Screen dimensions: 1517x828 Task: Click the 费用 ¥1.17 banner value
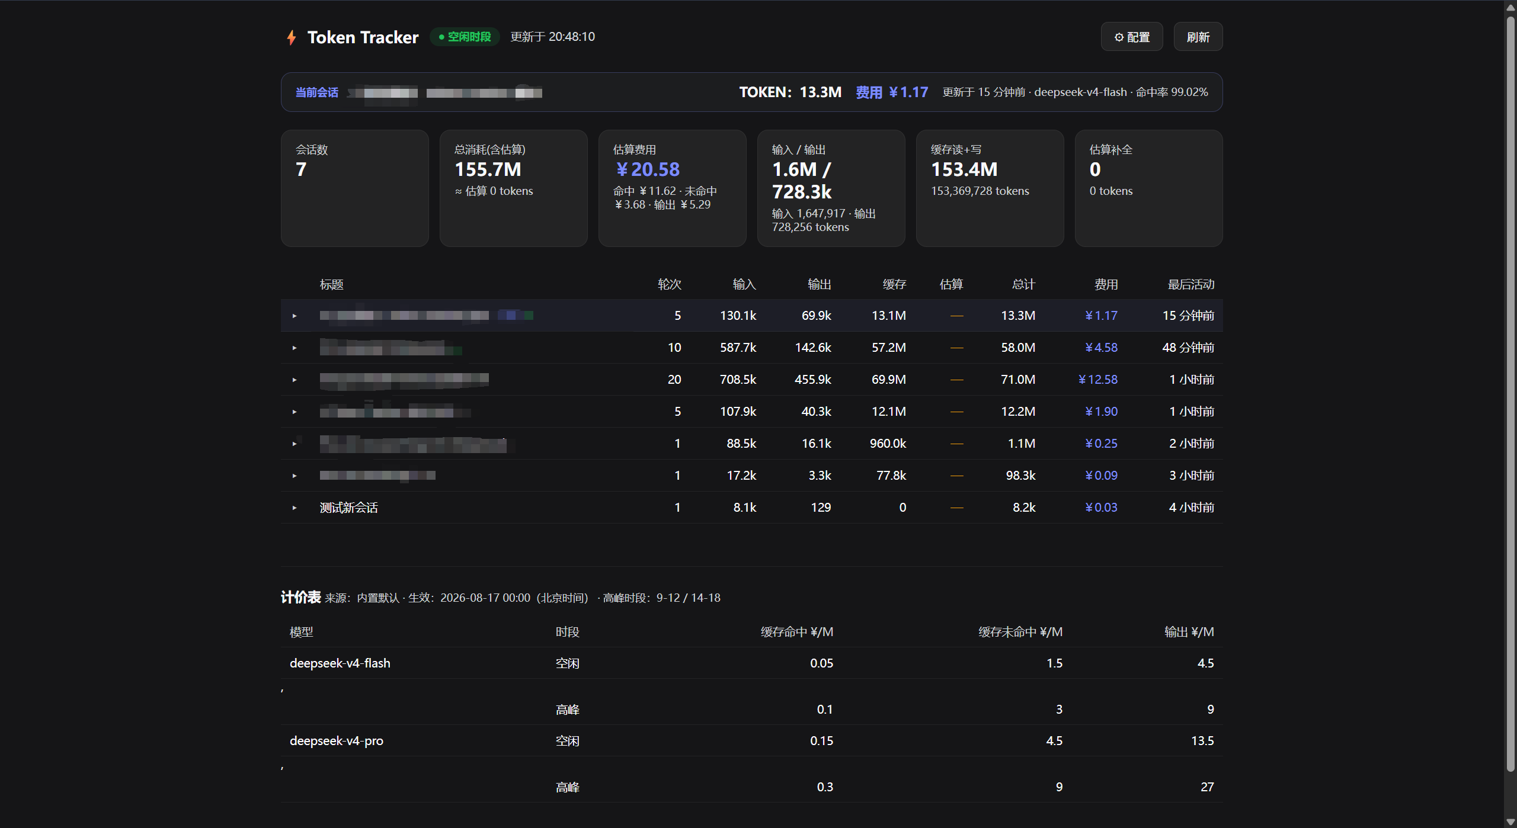point(892,92)
